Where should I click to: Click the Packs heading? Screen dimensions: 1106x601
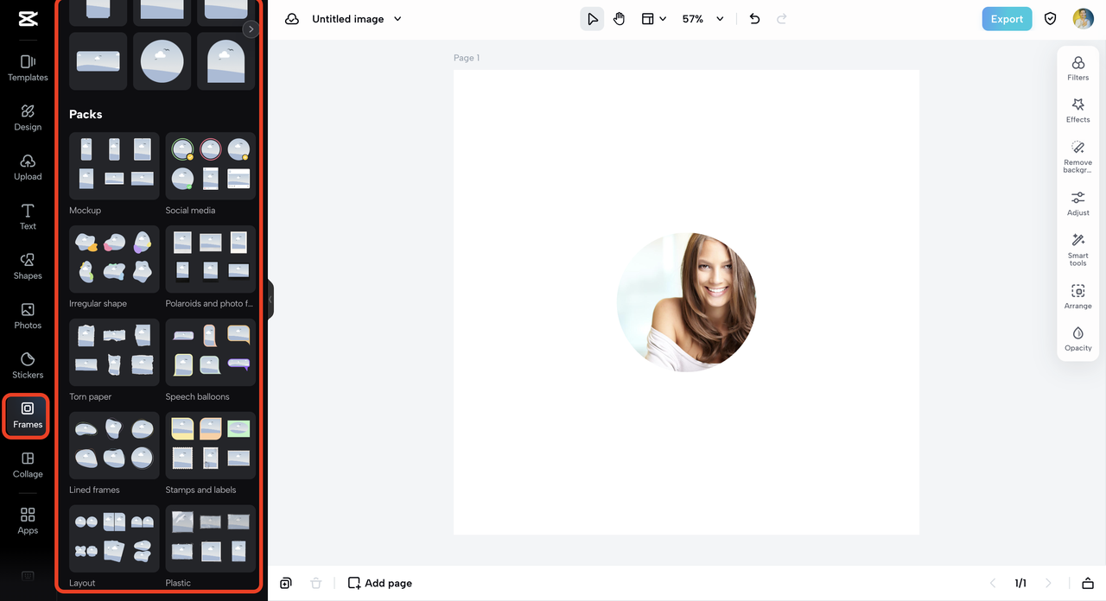tap(86, 114)
